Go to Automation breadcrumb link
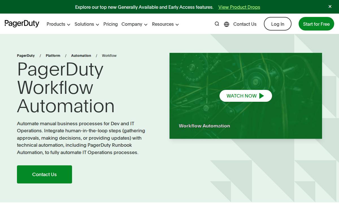The image size is (339, 212). [81, 56]
